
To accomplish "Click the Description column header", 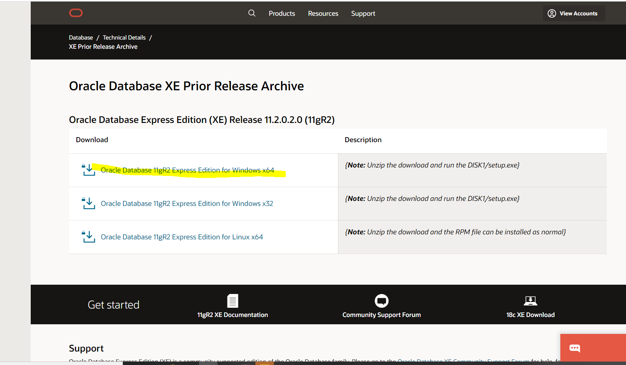I will pyautogui.click(x=363, y=140).
